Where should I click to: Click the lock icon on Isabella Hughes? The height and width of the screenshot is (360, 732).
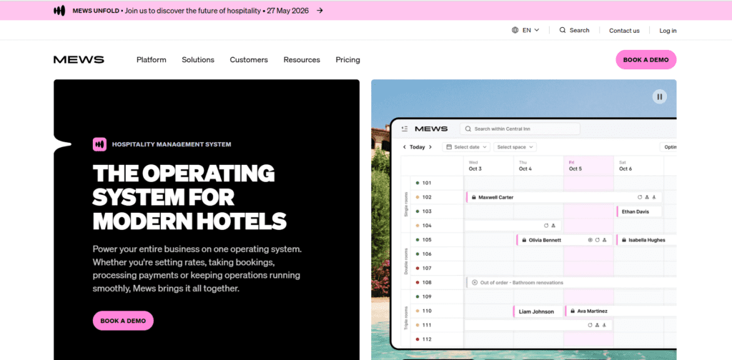[623, 240]
